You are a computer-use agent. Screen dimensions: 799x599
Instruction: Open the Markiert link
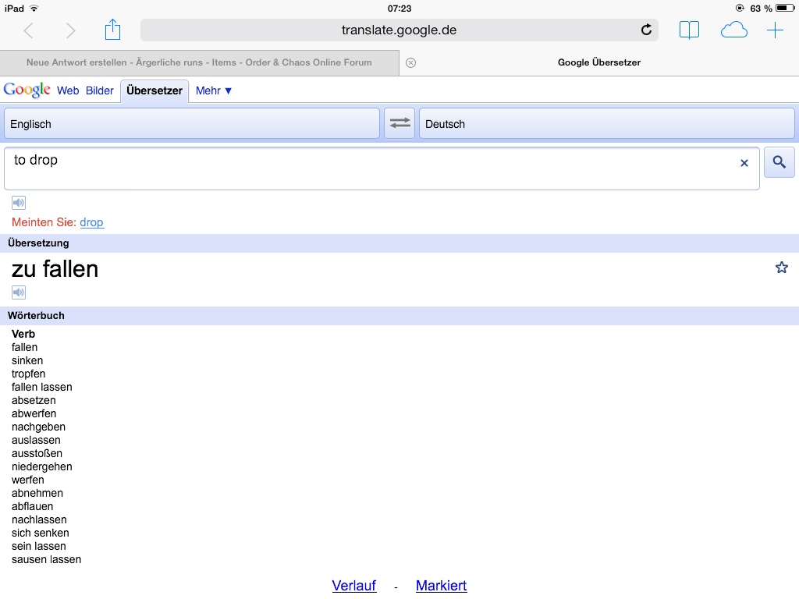(442, 586)
